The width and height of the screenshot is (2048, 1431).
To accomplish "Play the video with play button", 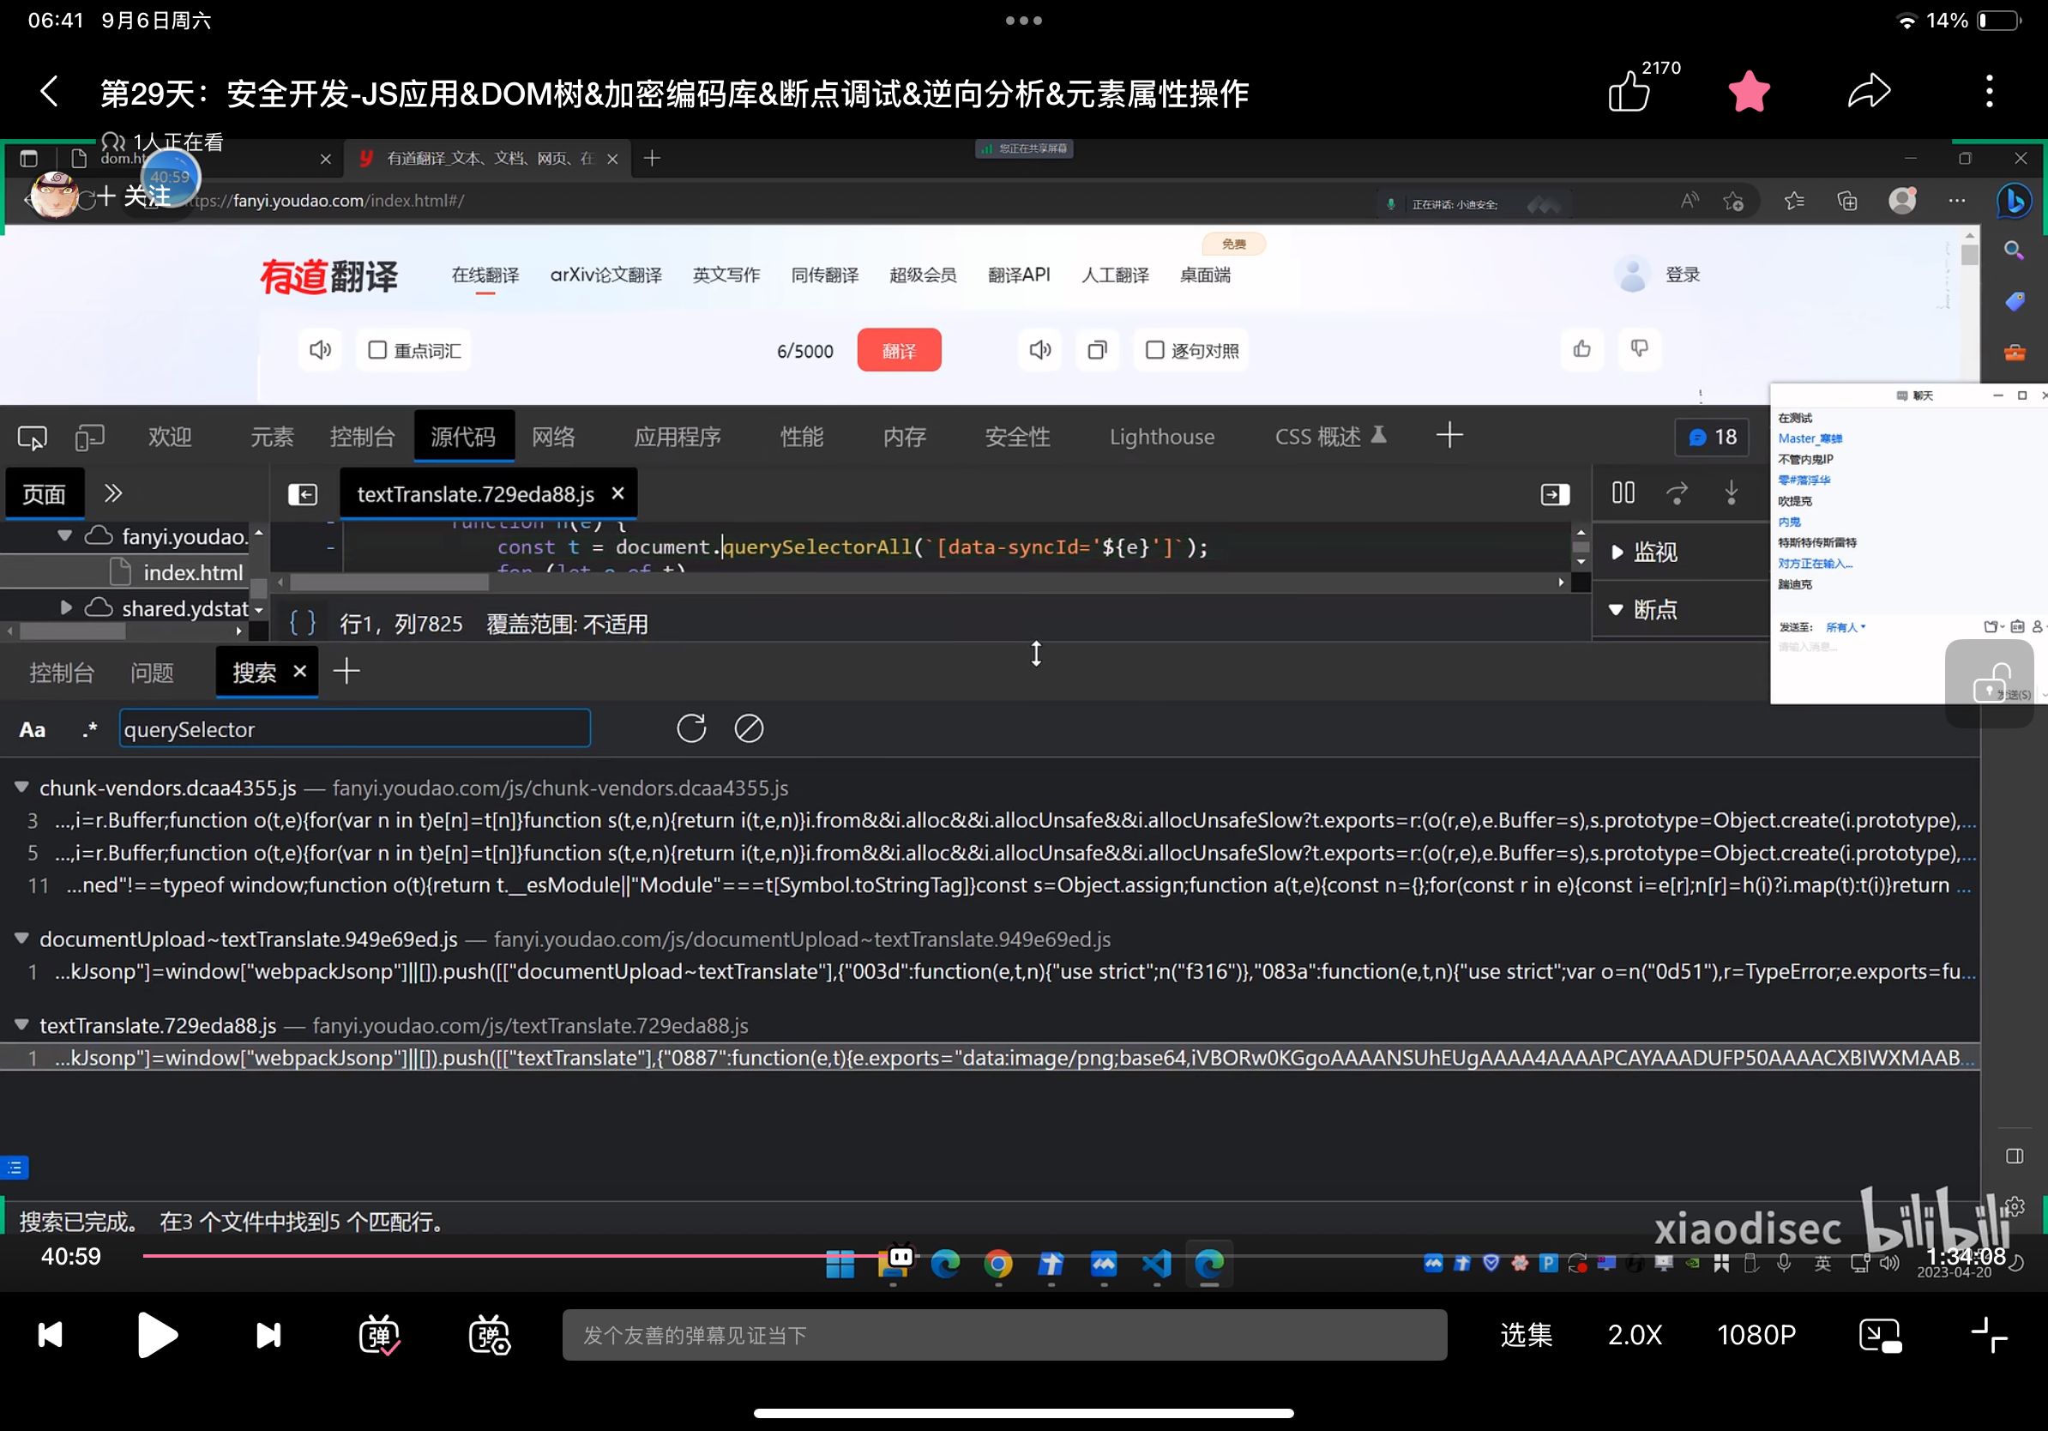I will coord(157,1336).
